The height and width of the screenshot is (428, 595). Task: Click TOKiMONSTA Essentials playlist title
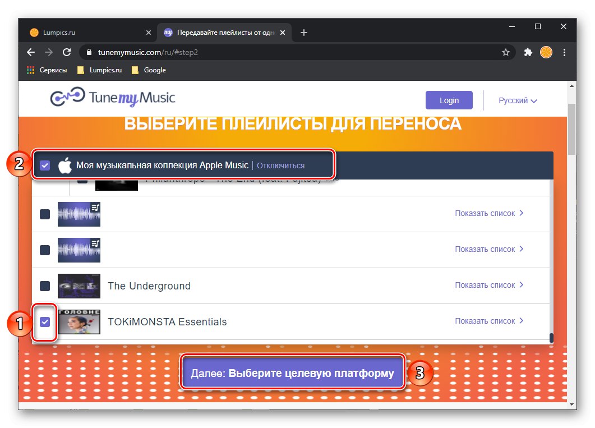tap(167, 322)
